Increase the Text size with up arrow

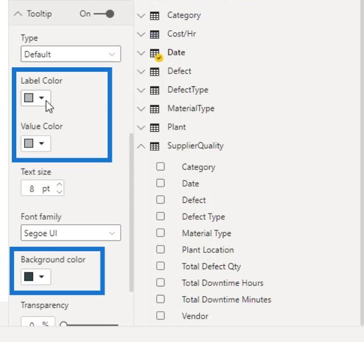click(60, 184)
